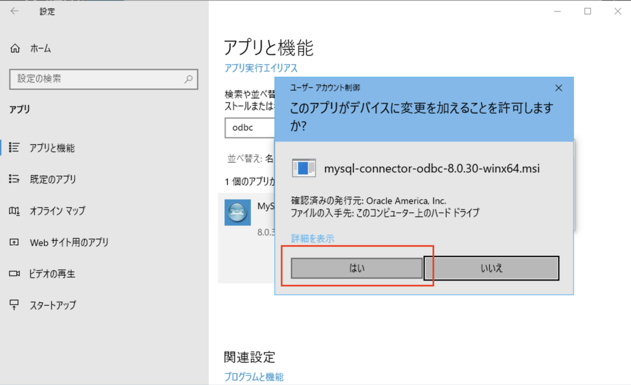Maximize the 設定 window

(588, 11)
